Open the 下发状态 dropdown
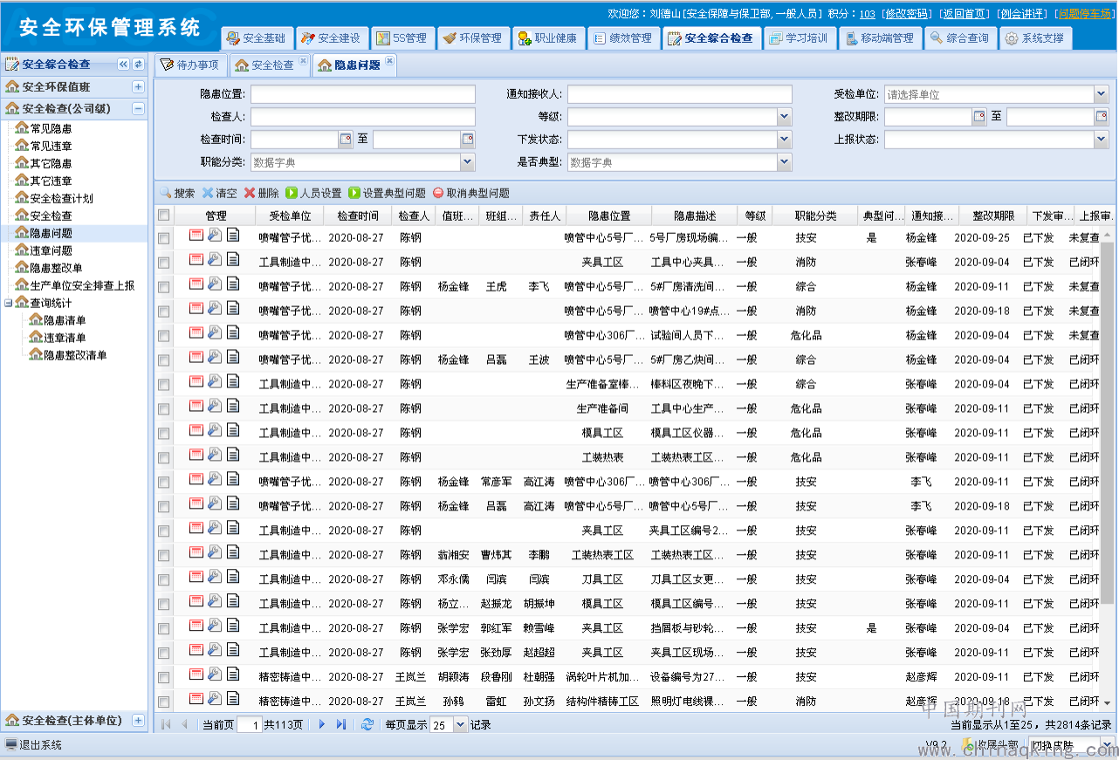The height and width of the screenshot is (760, 1119). point(785,140)
